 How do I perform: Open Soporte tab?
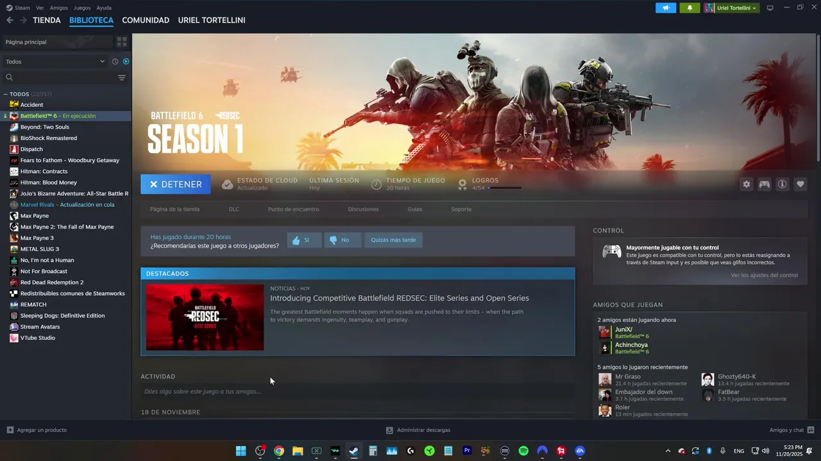461,209
